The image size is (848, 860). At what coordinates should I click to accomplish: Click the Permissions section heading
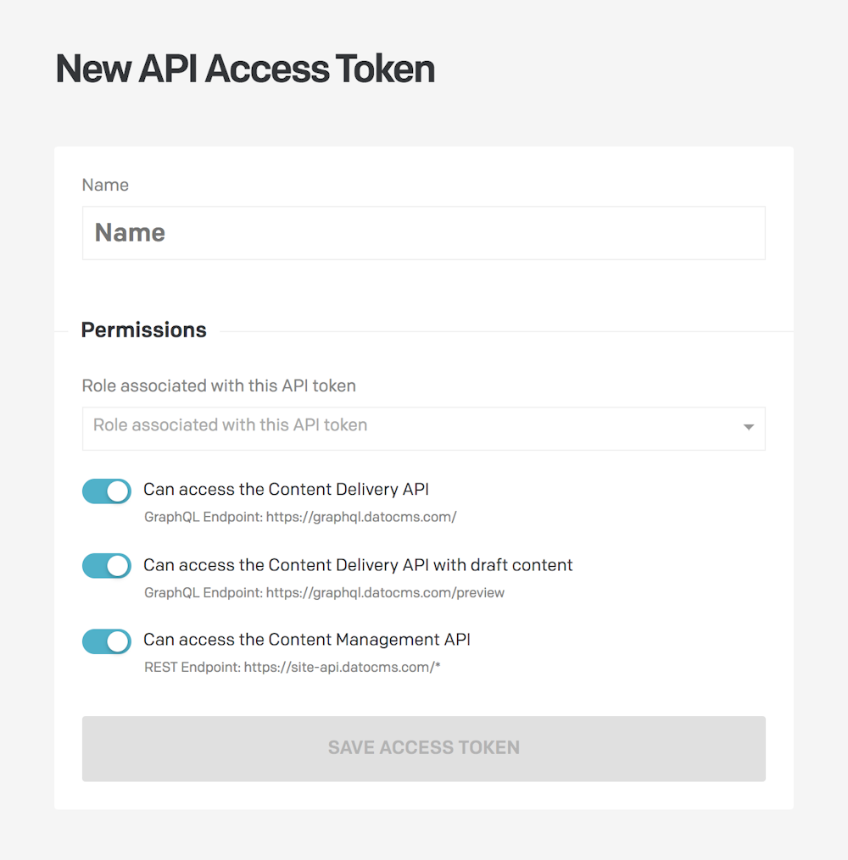coord(144,330)
